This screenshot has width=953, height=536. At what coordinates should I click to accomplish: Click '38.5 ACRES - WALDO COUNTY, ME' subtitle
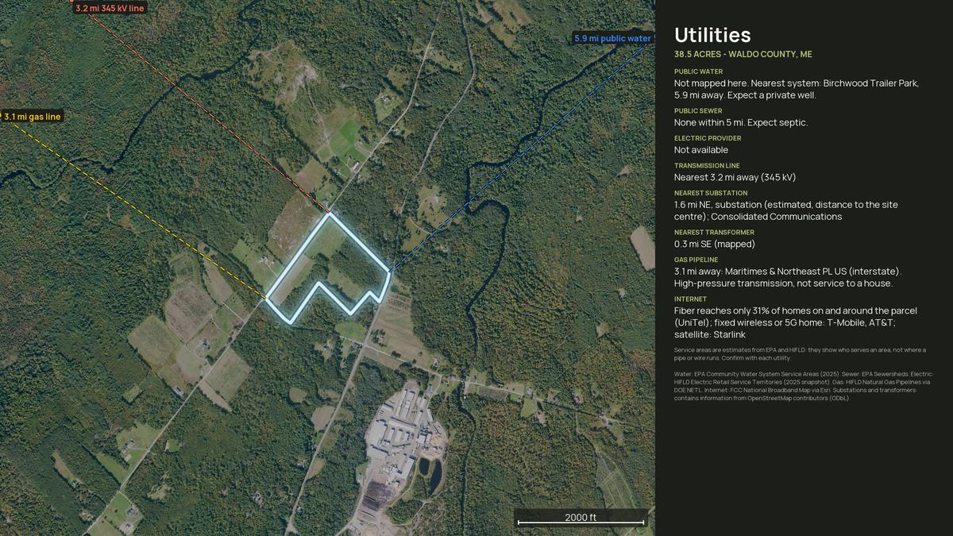[x=743, y=55]
